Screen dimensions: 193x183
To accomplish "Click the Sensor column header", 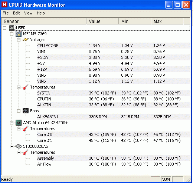I will point(44,21).
